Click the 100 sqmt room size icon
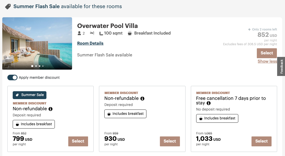The width and height of the screenshot is (285, 156). click(101, 33)
